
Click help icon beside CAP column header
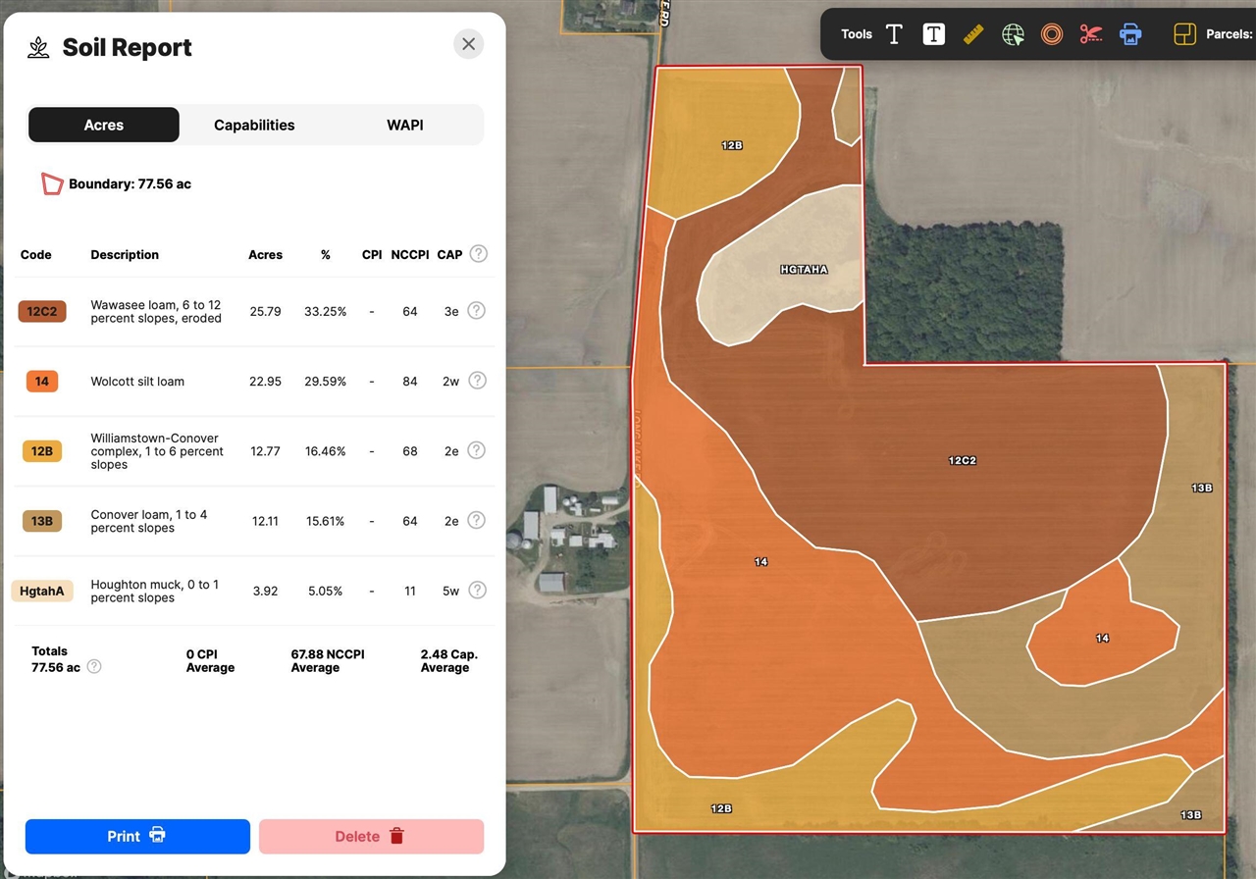point(478,254)
